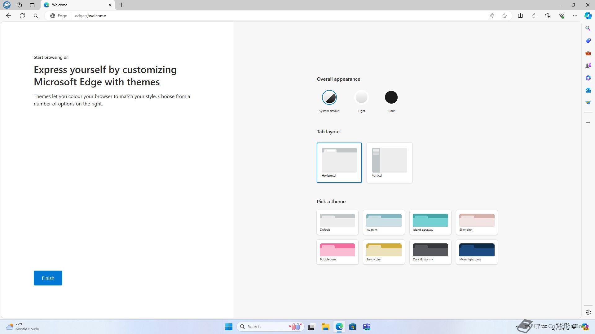Pick the Bubblegum theme
Image resolution: width=595 pixels, height=334 pixels.
pyautogui.click(x=337, y=252)
